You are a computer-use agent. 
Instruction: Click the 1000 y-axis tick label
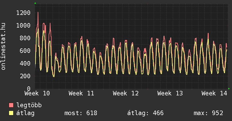[23, 25]
